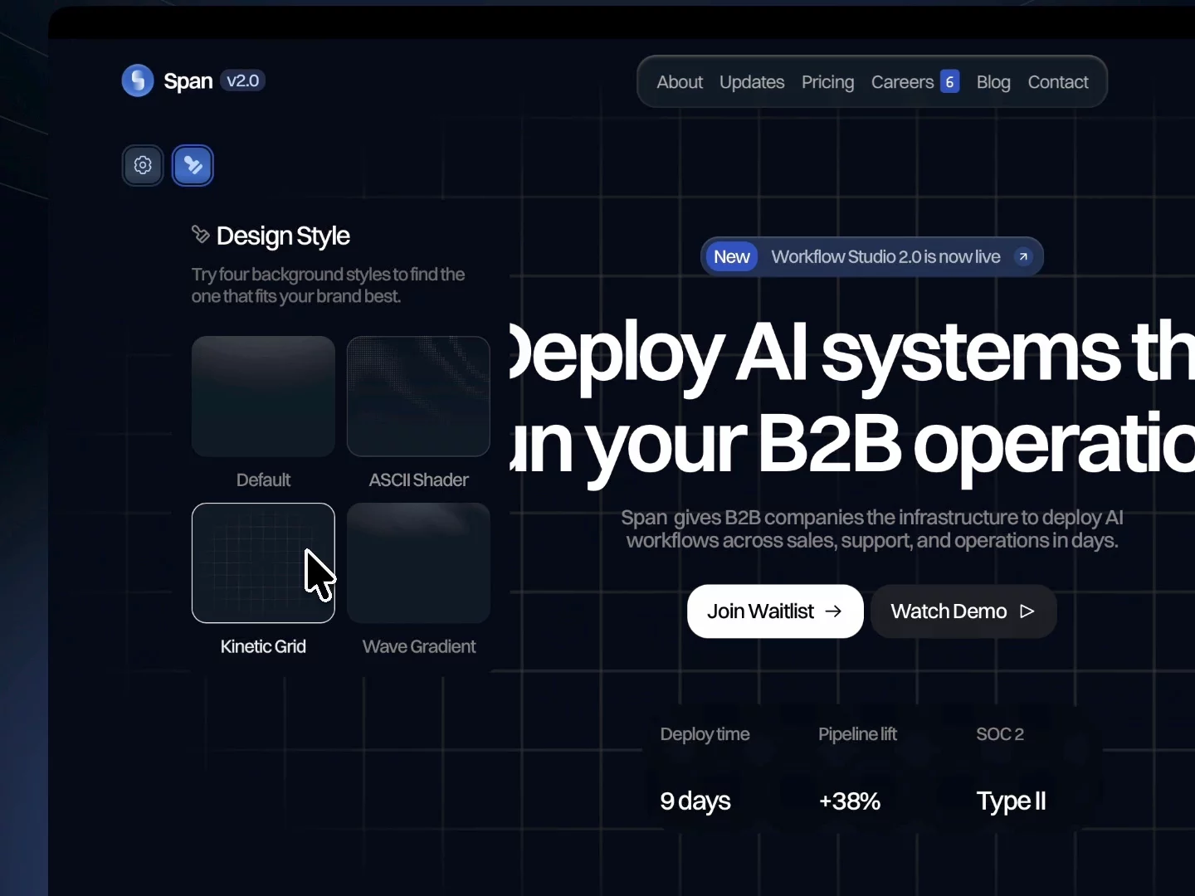Viewport: 1195px width, 896px height.
Task: Open the settings gear panel
Action: click(143, 165)
